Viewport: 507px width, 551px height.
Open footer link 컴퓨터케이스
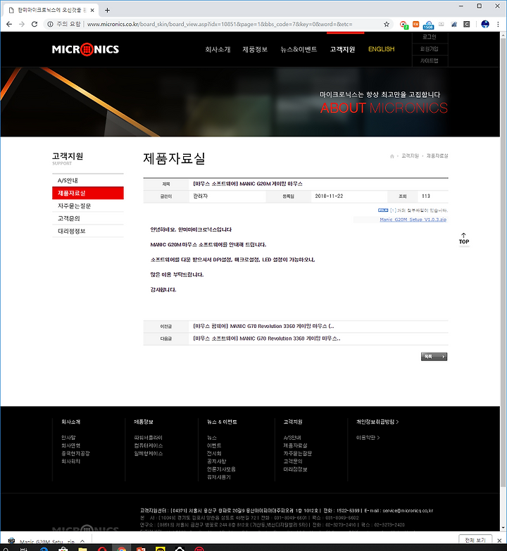coord(148,445)
